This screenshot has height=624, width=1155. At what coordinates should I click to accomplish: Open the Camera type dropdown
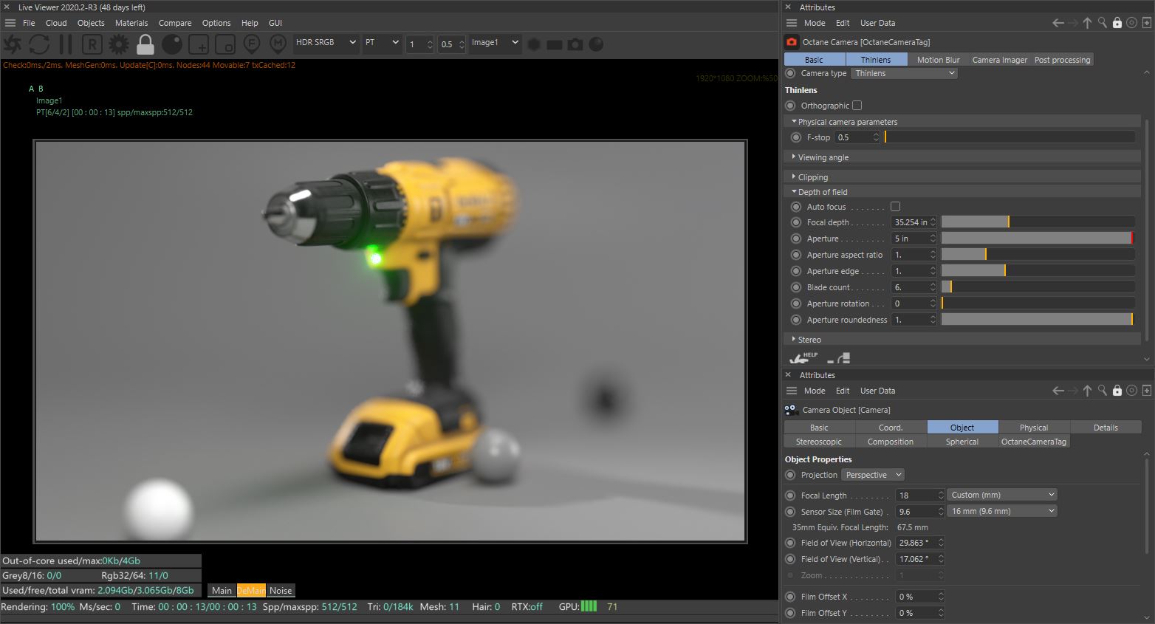(904, 73)
